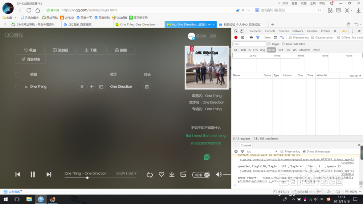363x204 pixels.
Task: Enable the Regex checkbox
Action: [269, 44]
